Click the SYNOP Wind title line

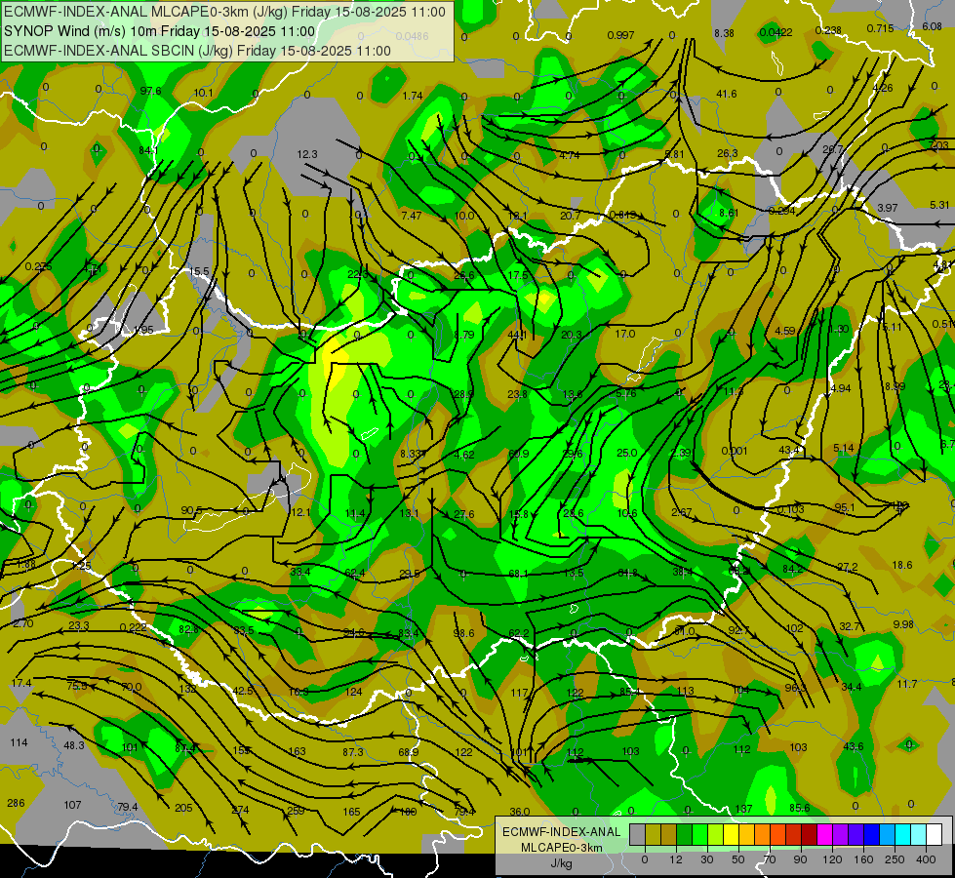click(160, 31)
